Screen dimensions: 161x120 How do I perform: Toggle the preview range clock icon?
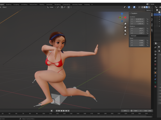[x=131, y=111]
